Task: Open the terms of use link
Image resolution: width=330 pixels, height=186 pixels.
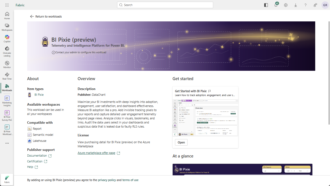Action: coord(130,180)
